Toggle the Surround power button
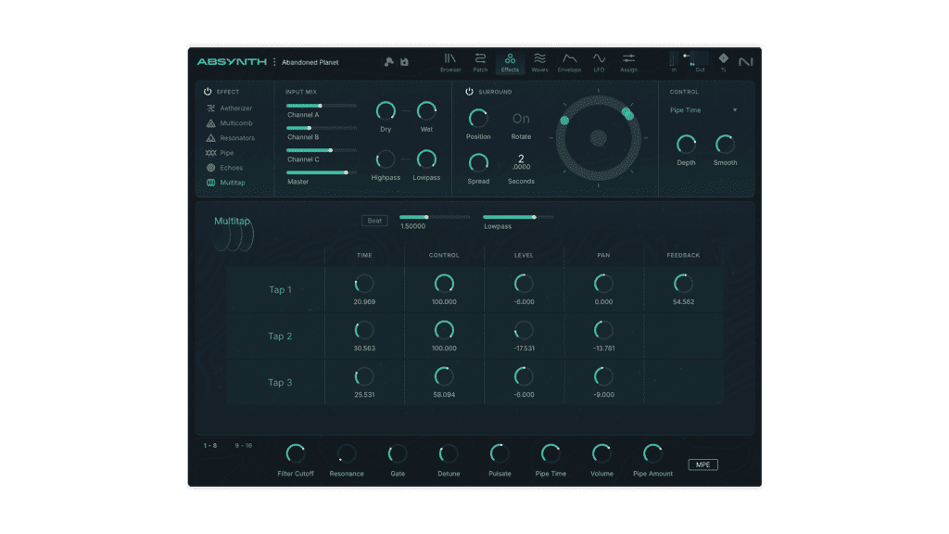Viewport: 949px width, 534px height. 470,92
